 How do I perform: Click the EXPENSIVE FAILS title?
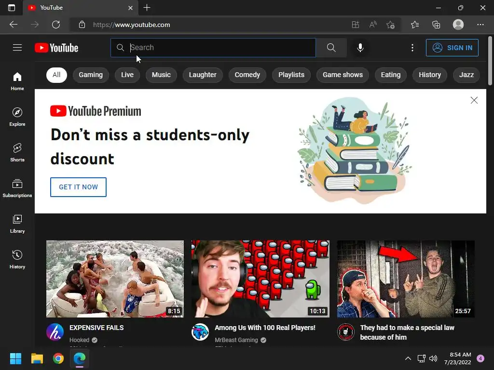point(96,328)
